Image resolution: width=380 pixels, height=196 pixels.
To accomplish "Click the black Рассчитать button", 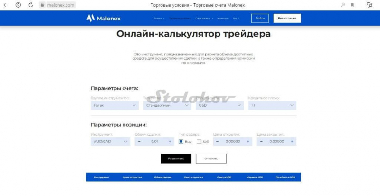I will pos(176,159).
